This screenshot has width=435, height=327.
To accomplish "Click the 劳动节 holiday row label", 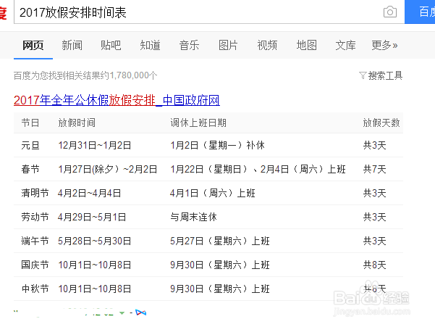I will coord(35,217).
